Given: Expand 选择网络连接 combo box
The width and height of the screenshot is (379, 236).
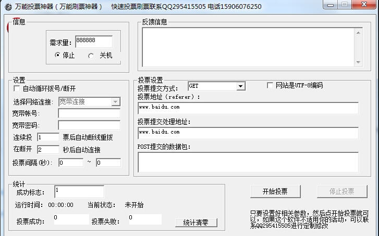Looking at the screenshot, I should (116, 102).
